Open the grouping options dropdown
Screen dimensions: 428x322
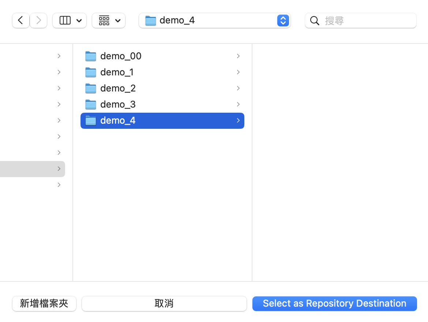coord(117,20)
